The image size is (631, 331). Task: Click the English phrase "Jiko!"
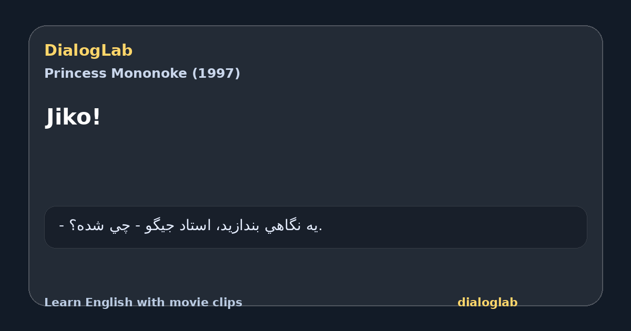[x=74, y=117]
